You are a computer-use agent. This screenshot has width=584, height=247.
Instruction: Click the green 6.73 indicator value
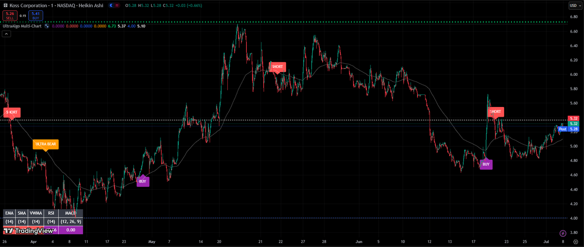(111, 26)
